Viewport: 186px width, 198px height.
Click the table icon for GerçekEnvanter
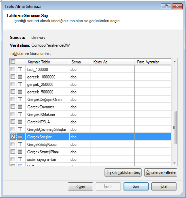point(20,107)
